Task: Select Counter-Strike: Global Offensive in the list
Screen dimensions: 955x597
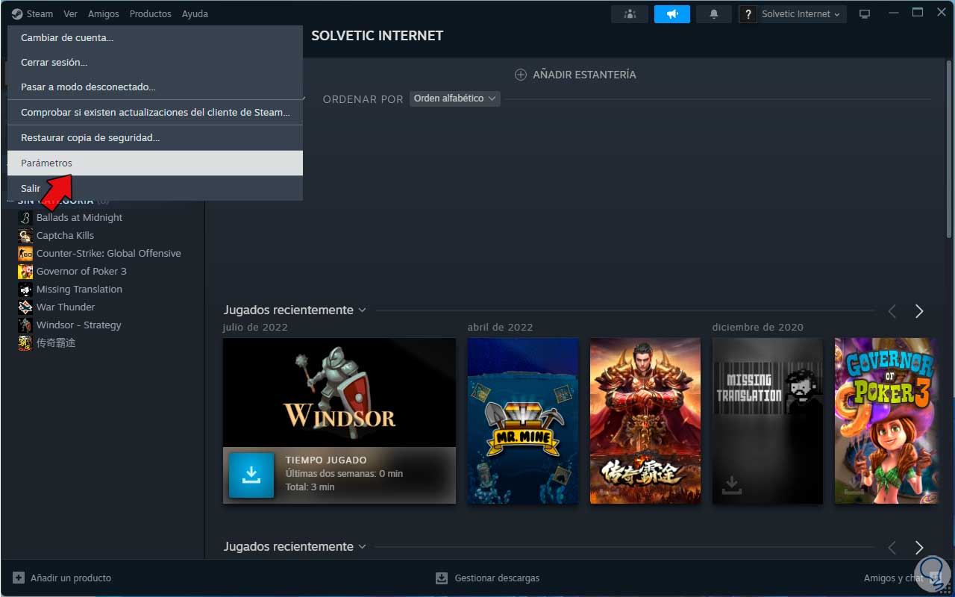Action: click(109, 254)
